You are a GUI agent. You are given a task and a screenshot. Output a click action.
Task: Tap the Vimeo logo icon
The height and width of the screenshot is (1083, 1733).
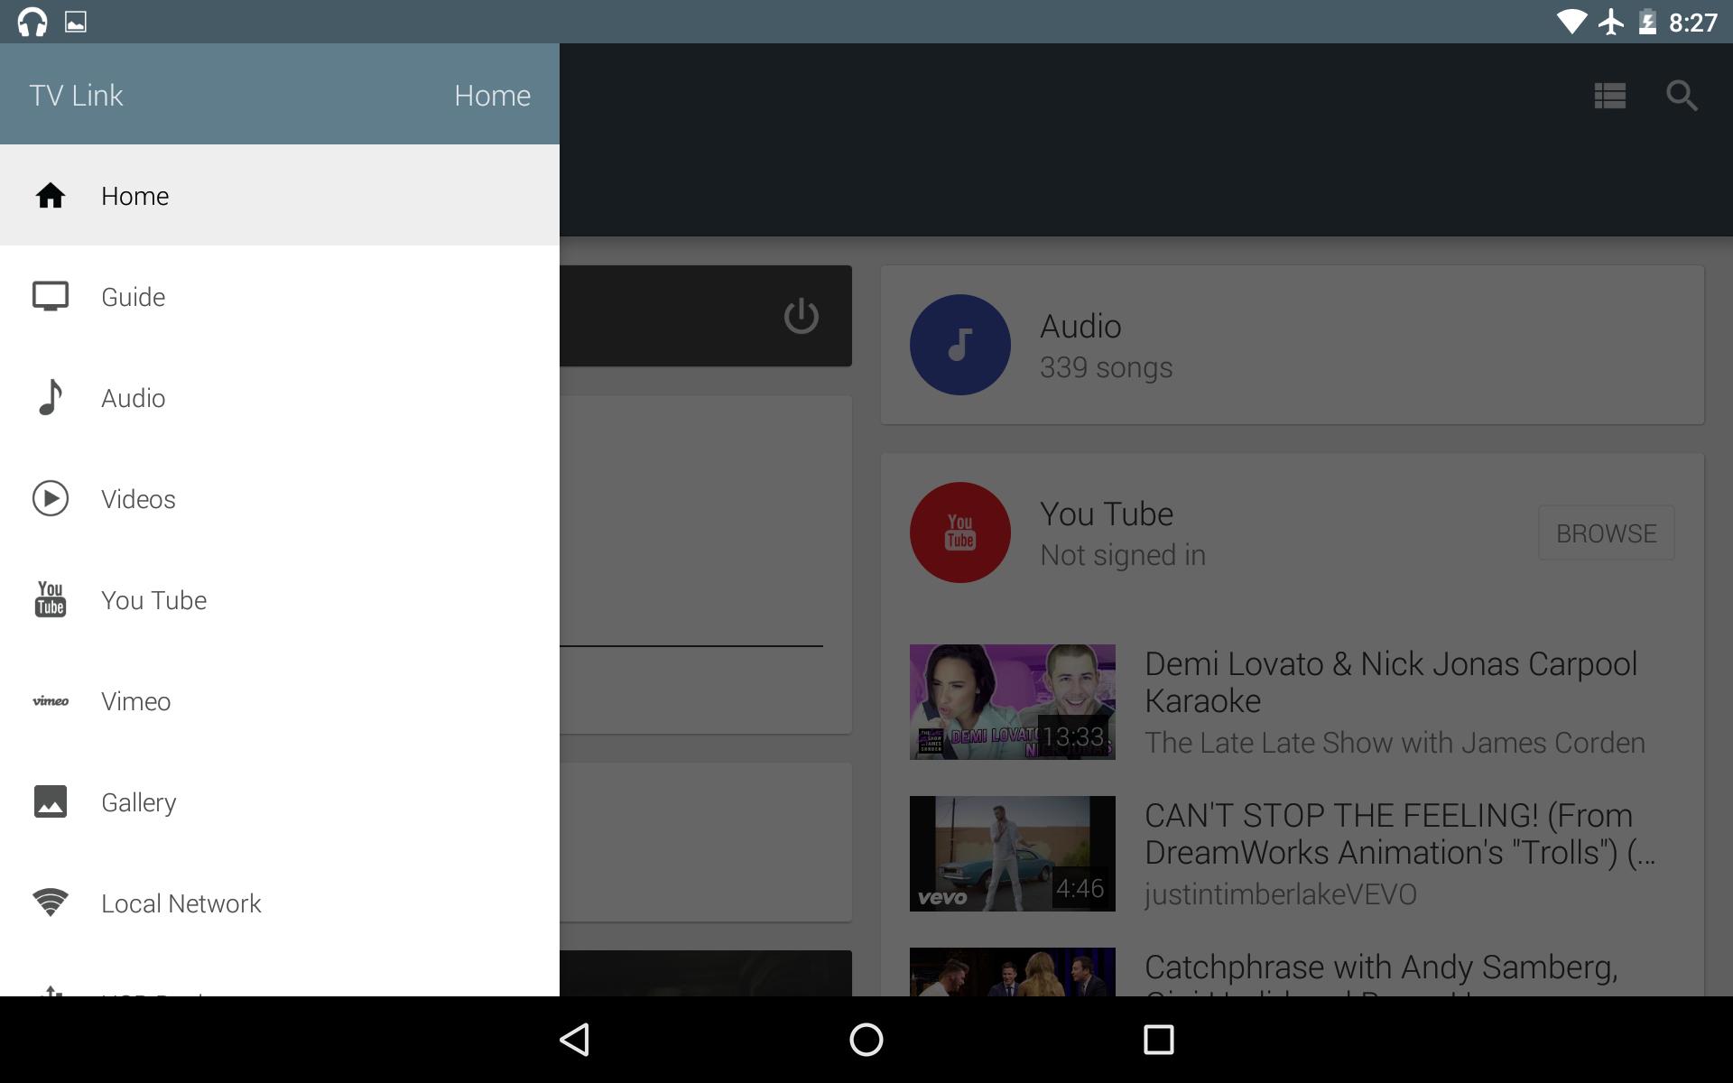point(51,701)
